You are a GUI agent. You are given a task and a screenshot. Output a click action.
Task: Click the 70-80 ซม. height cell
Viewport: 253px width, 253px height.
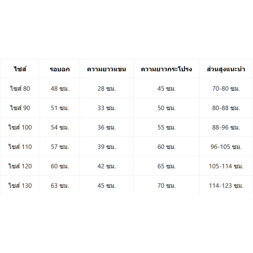[226, 88]
